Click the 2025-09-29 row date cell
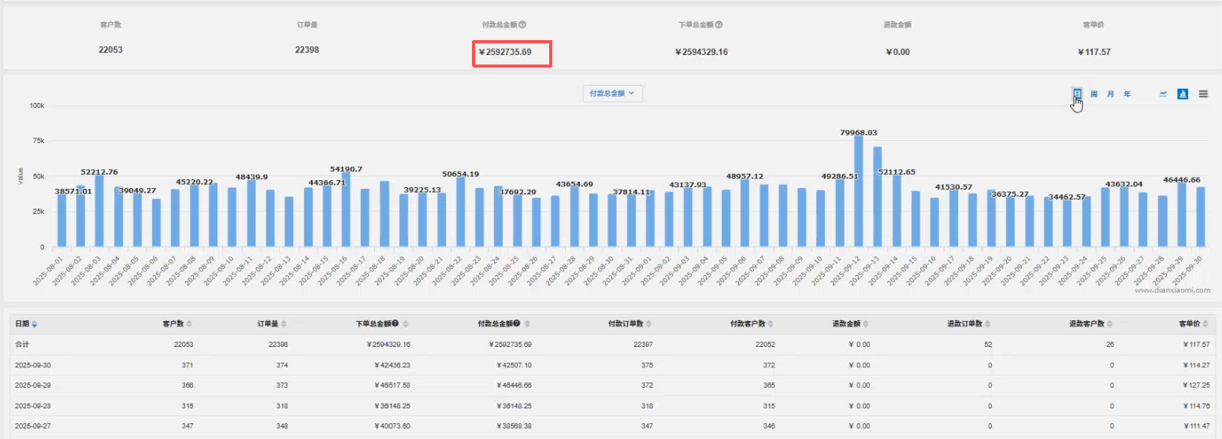Screen dimensions: 1222x439 32,386
